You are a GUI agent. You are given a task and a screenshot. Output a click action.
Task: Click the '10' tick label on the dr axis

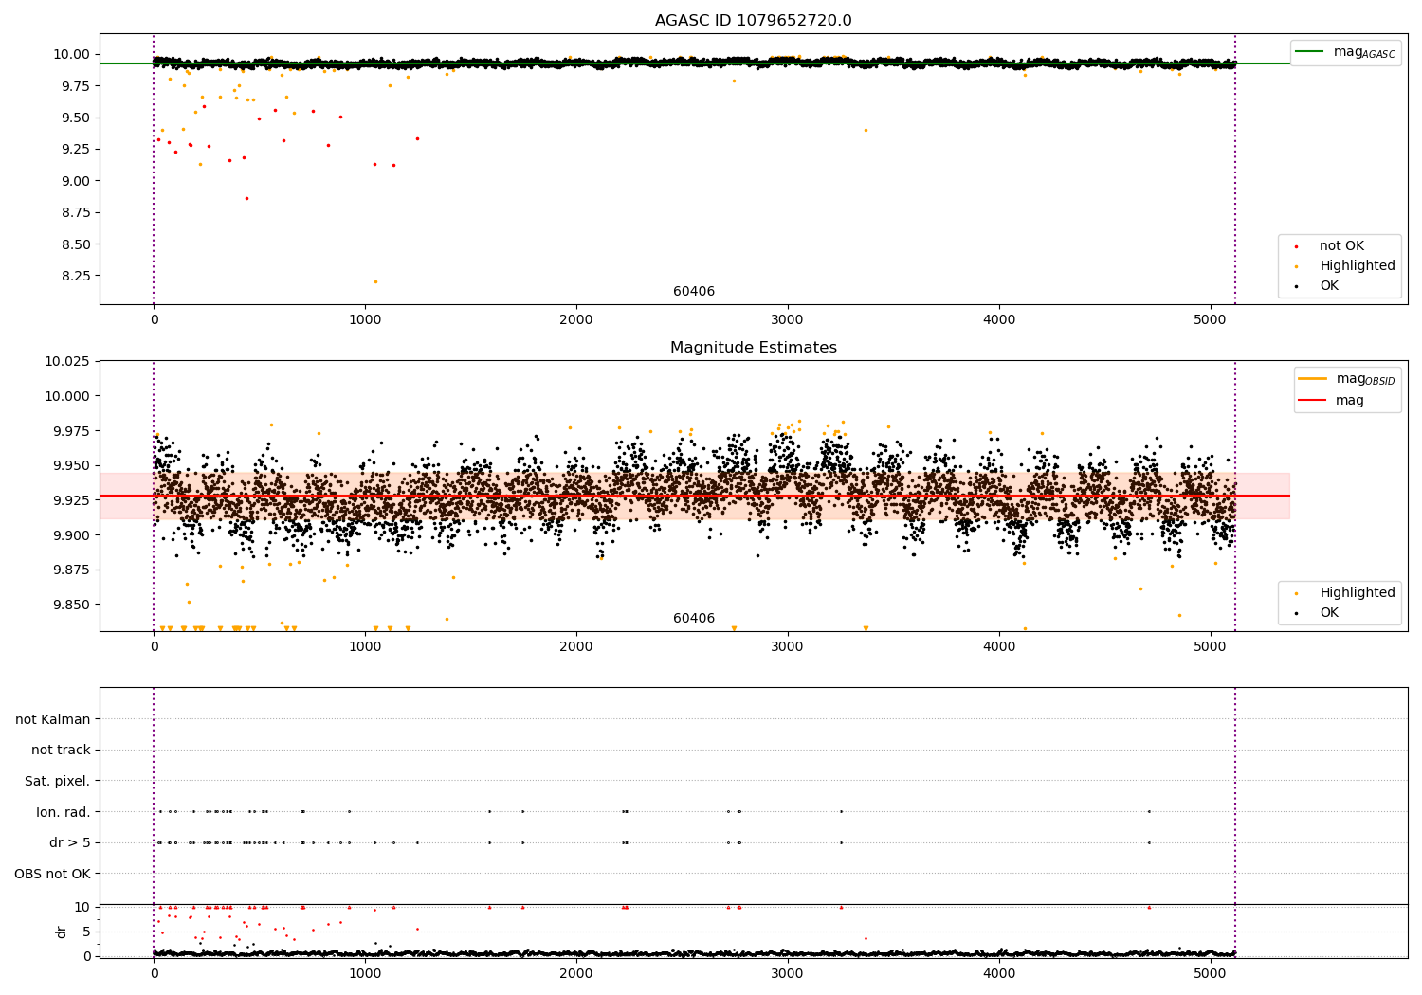[x=82, y=907]
